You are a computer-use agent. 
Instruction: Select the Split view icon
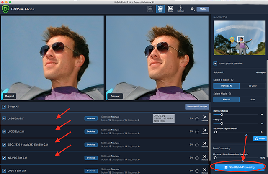point(160,9)
